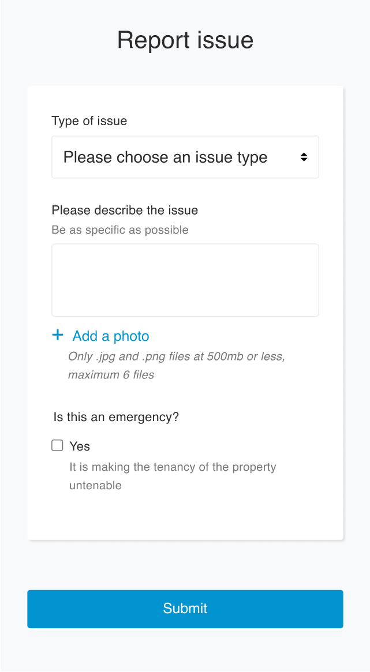
Task: Click the 'Type of issue' label
Action: click(x=89, y=121)
